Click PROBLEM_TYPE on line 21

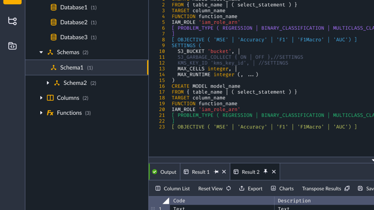(195, 115)
